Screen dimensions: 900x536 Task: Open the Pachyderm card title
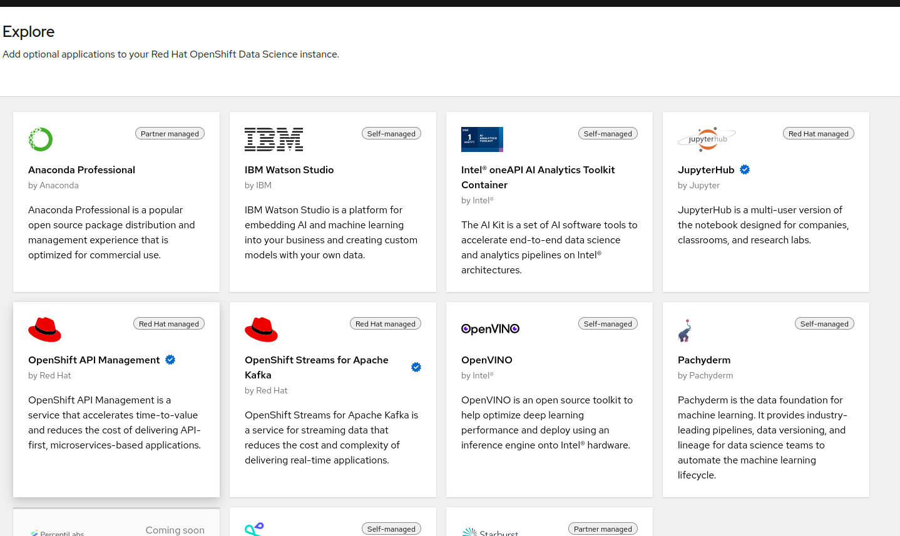click(704, 360)
